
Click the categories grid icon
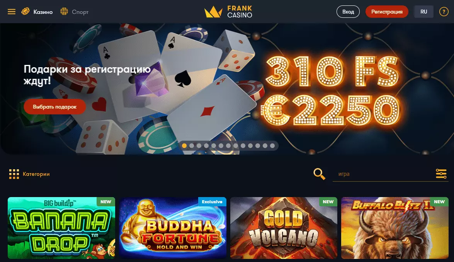(14, 174)
